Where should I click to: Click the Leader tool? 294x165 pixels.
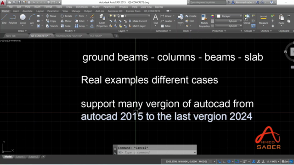[166, 21]
